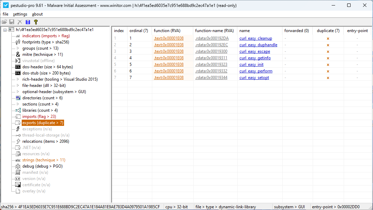Select the indicators chart icon

[18, 36]
